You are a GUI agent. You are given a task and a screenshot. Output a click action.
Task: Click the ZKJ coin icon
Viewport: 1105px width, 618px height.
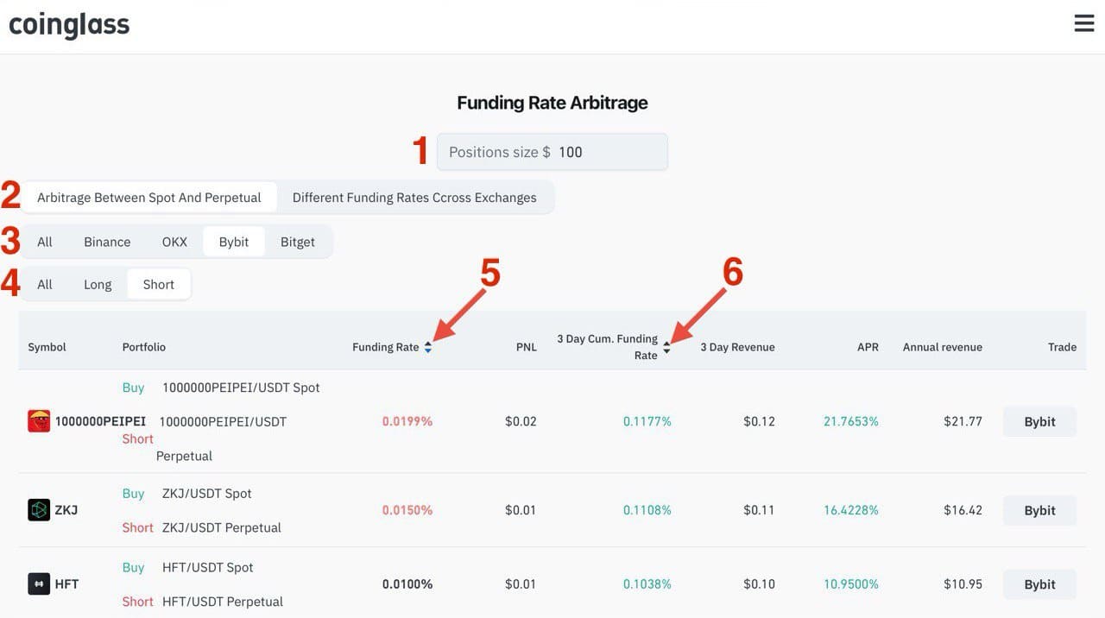[39, 510]
